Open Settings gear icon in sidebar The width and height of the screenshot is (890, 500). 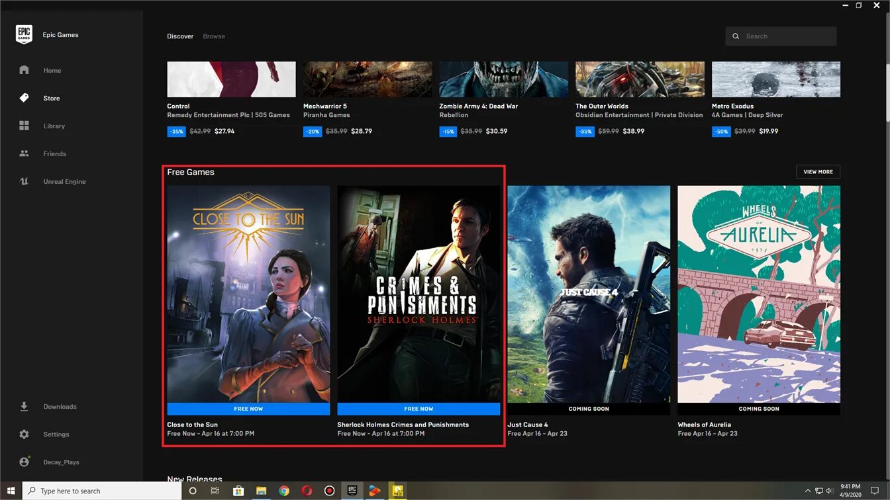coord(25,435)
